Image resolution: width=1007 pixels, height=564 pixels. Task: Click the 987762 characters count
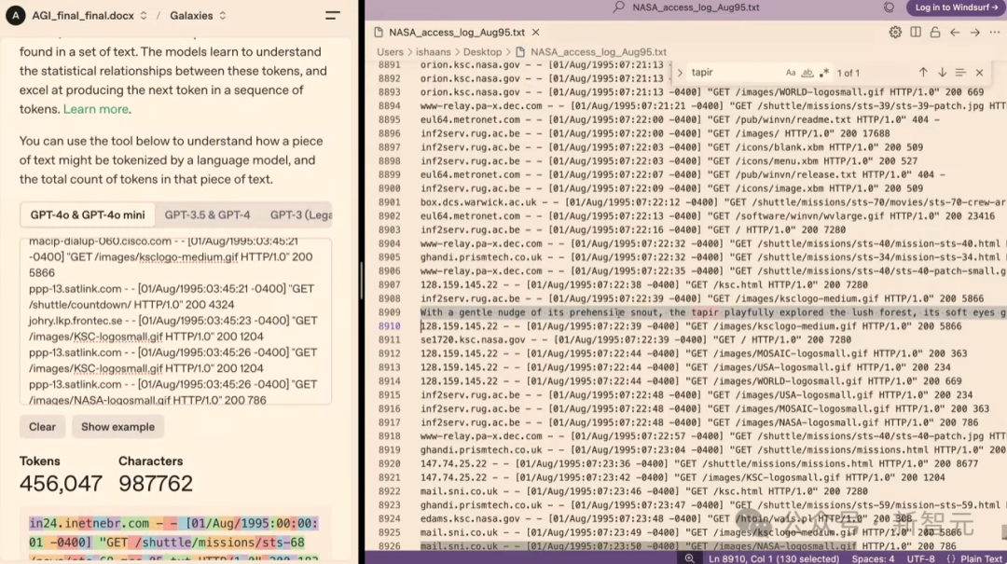(156, 483)
